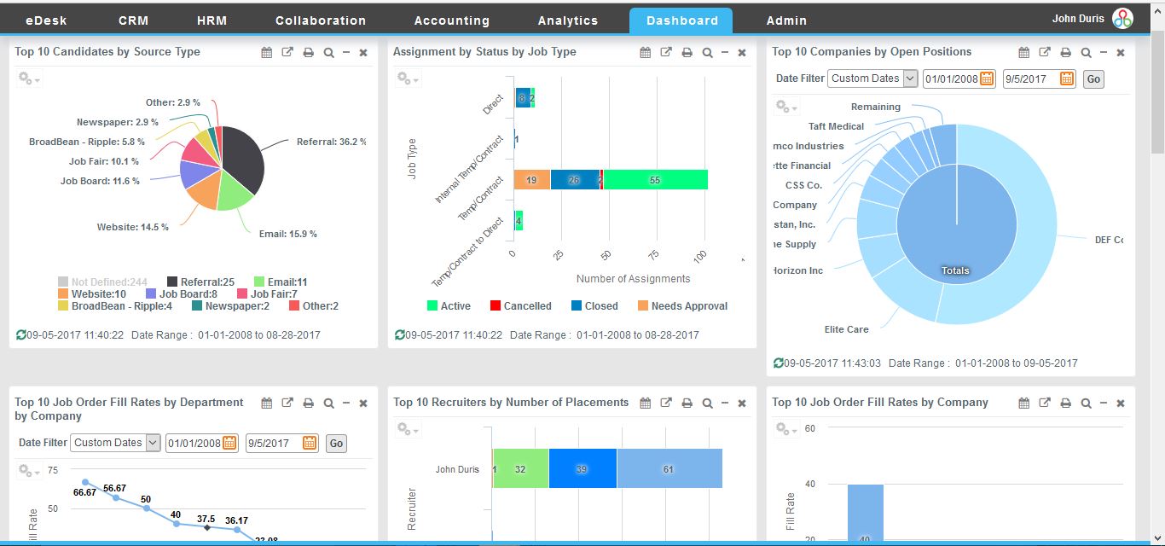Open Date Filter dropdown in Companies widget
Screen dimensions: 1165x546
tap(873, 78)
